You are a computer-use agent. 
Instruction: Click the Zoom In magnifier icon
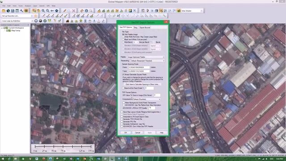tap(43, 11)
